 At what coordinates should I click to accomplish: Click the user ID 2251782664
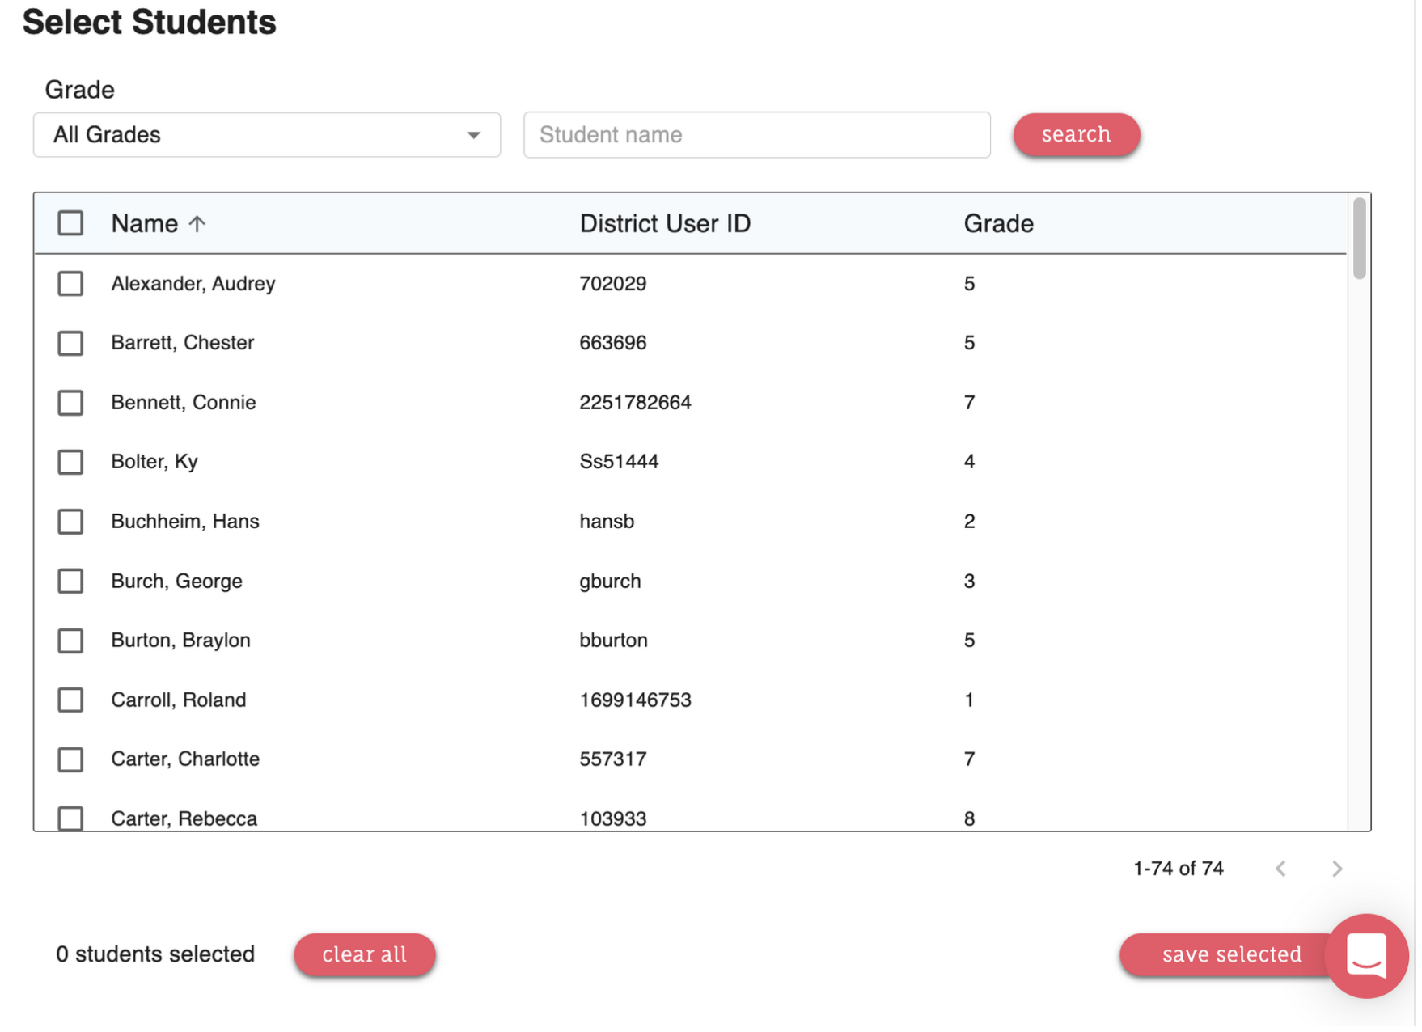tap(637, 404)
